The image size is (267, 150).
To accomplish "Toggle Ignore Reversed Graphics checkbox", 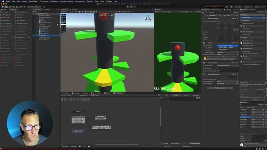I will (218, 79).
